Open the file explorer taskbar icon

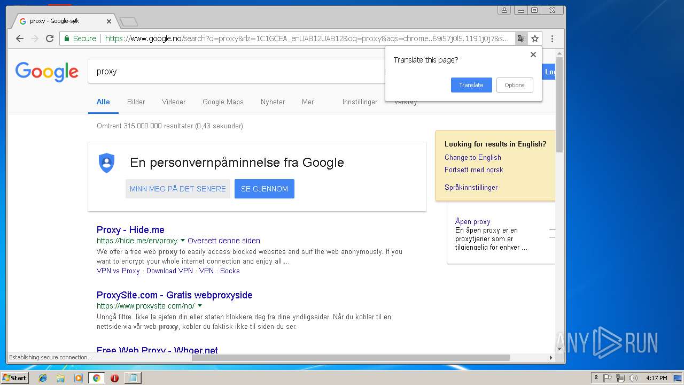point(60,378)
